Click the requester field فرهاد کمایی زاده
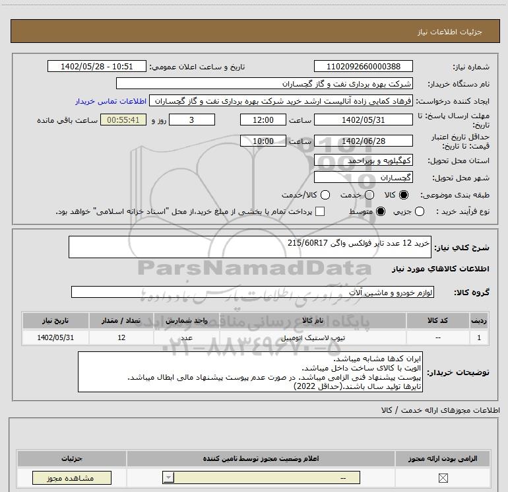The height and width of the screenshot is (492, 508). (281, 101)
